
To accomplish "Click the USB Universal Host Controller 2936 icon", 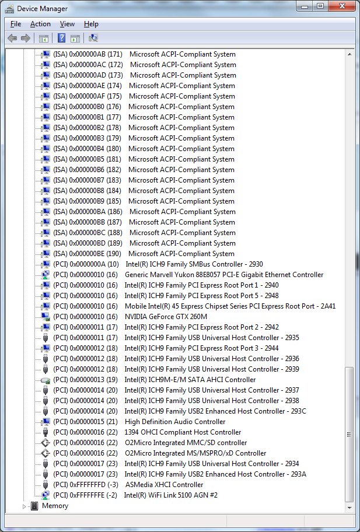I will tap(46, 359).
